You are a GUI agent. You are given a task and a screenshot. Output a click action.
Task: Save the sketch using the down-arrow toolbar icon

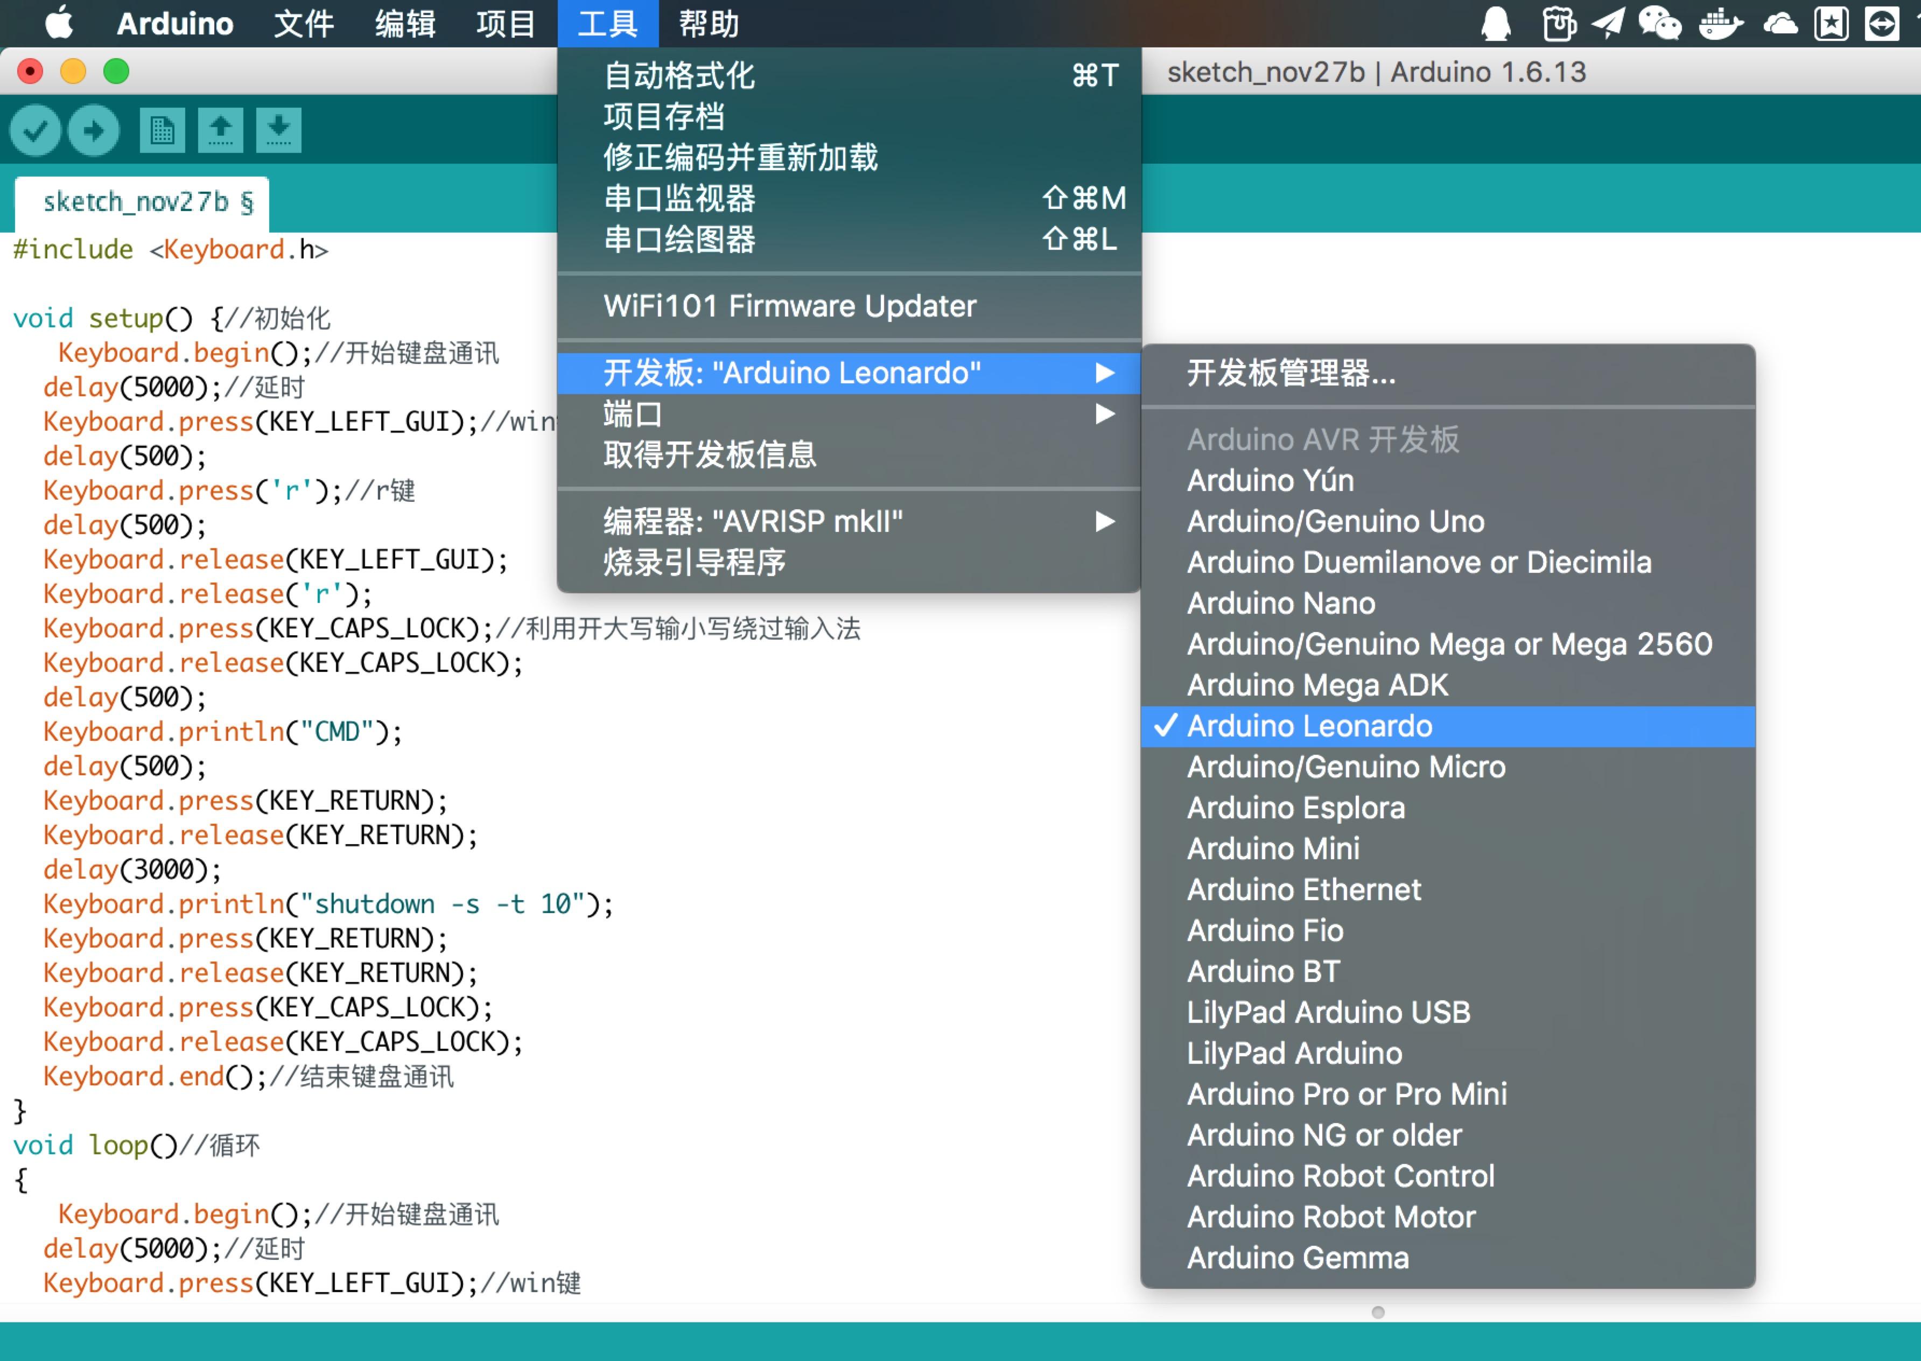tap(277, 130)
